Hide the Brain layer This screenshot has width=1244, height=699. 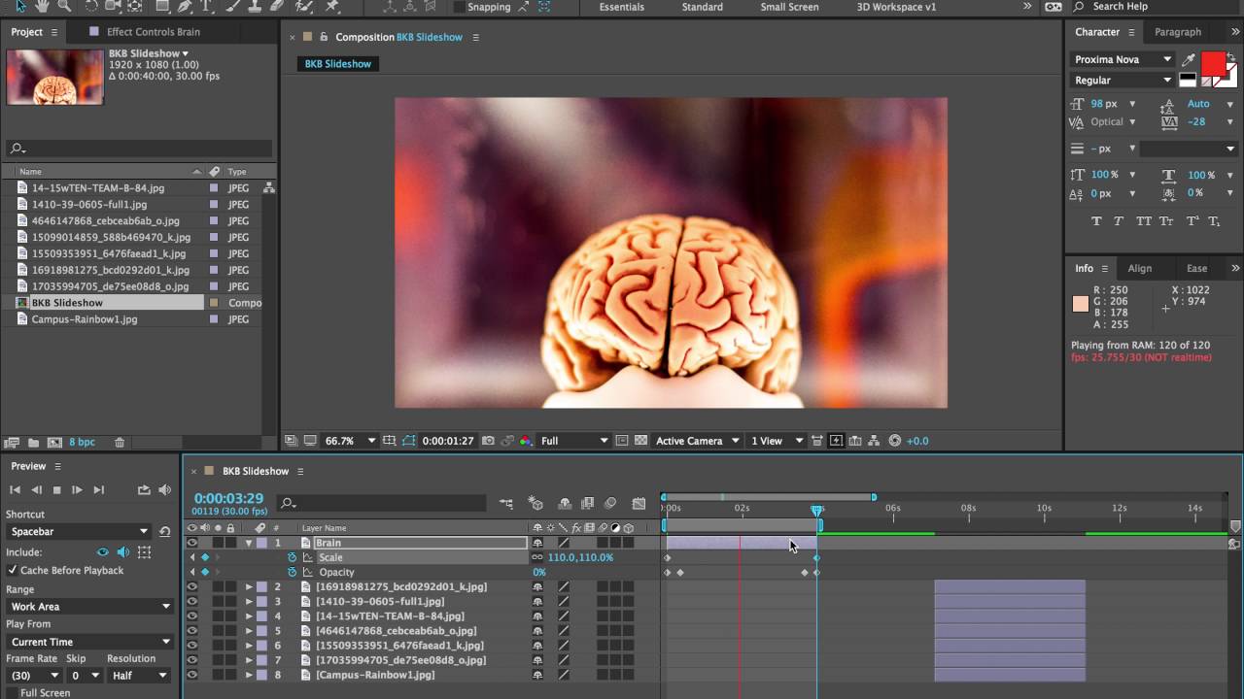191,544
